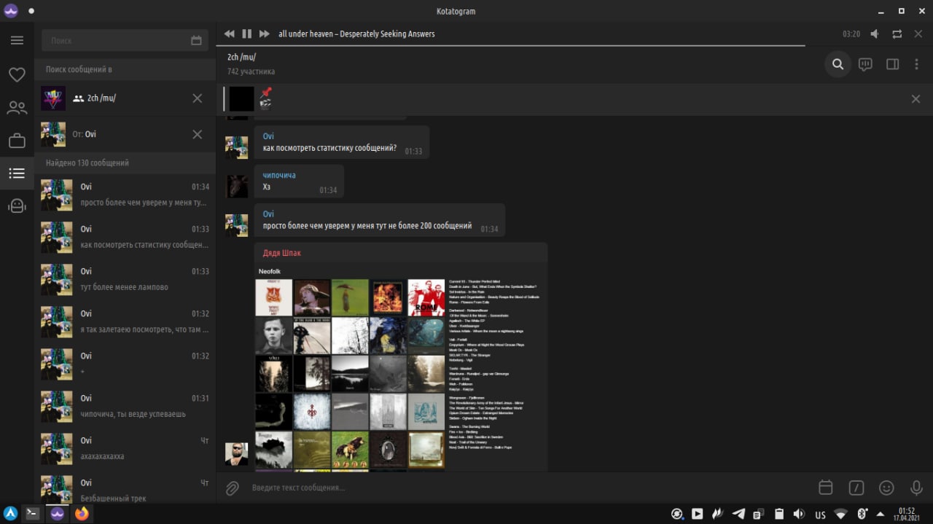Click the 742 участника member count
Image resolution: width=933 pixels, height=524 pixels.
(x=251, y=71)
